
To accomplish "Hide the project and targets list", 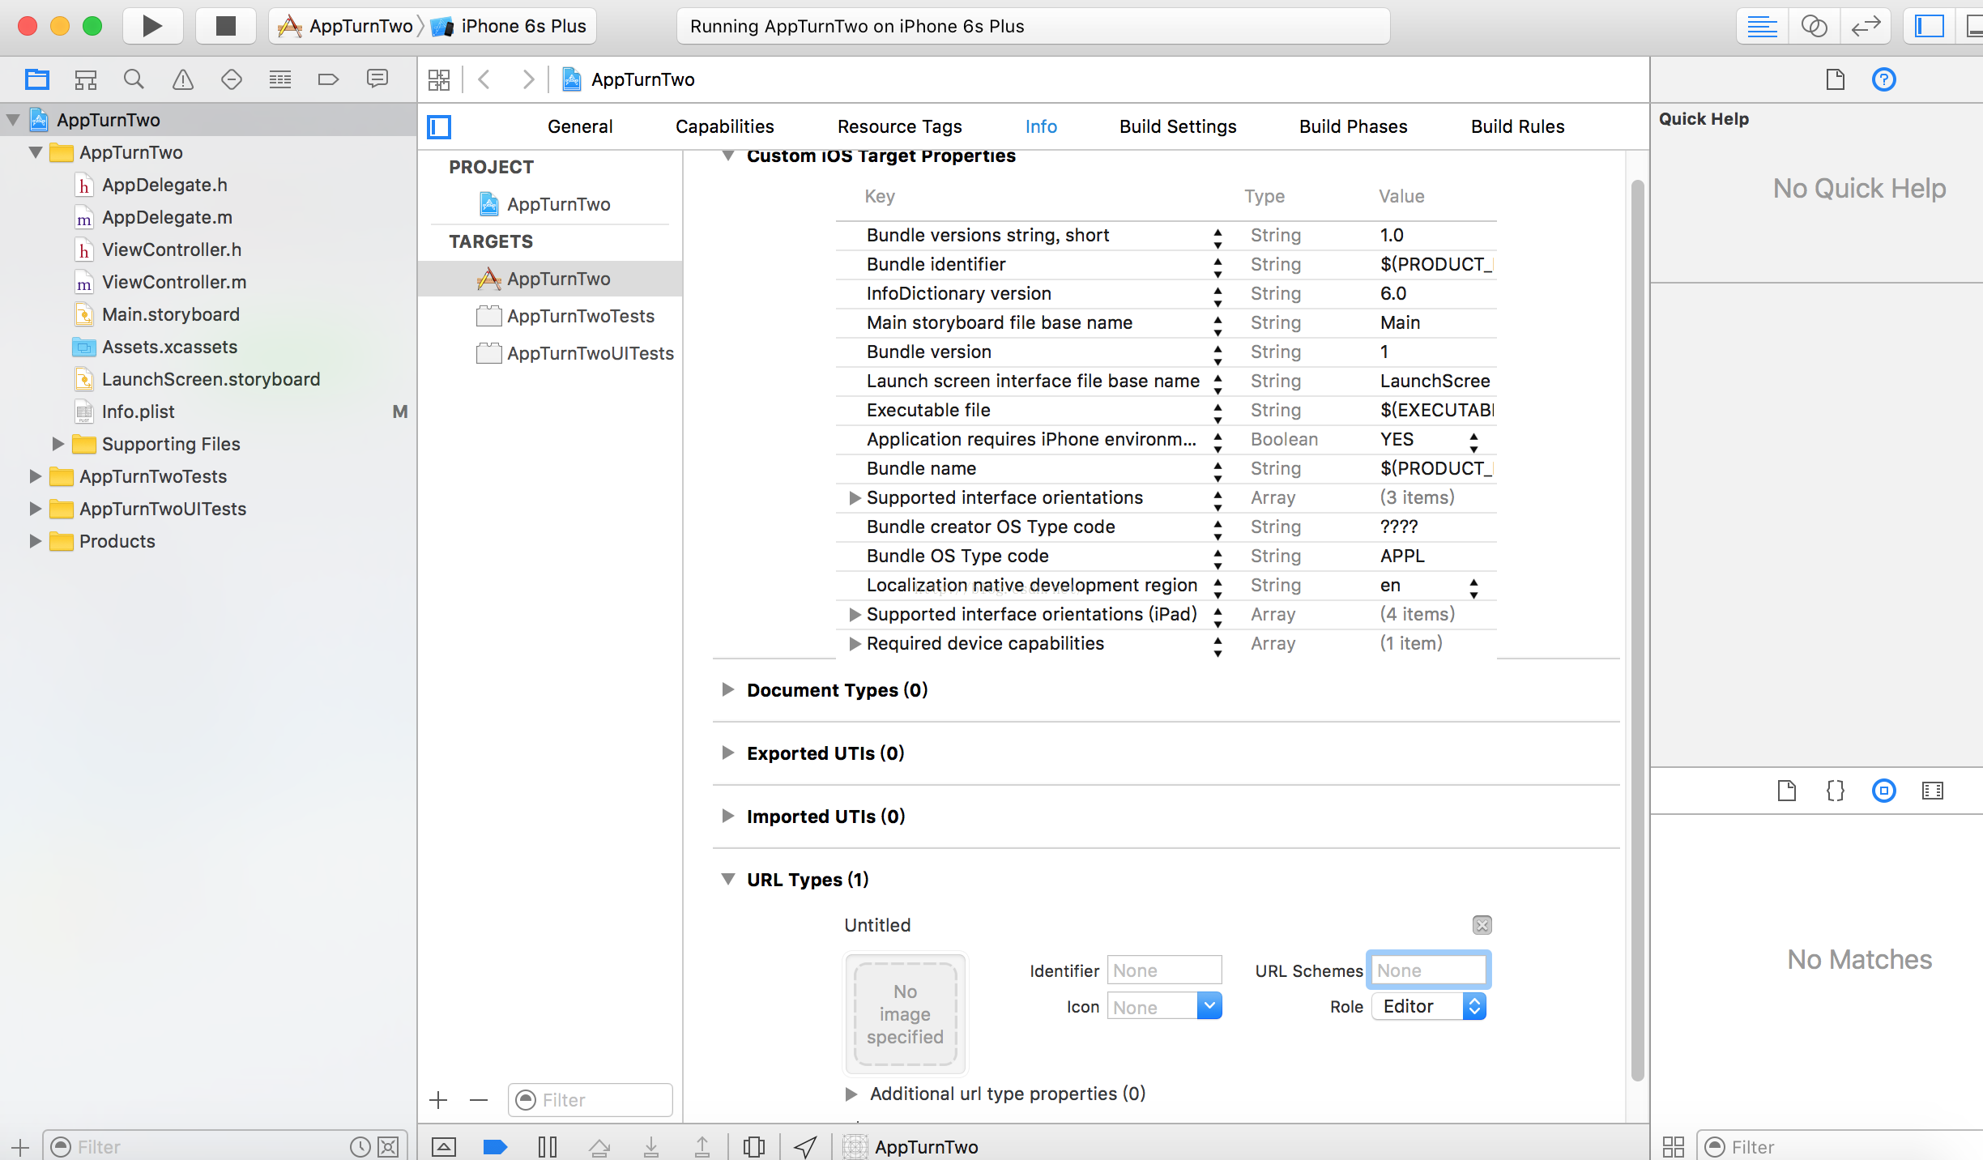I will click(439, 126).
